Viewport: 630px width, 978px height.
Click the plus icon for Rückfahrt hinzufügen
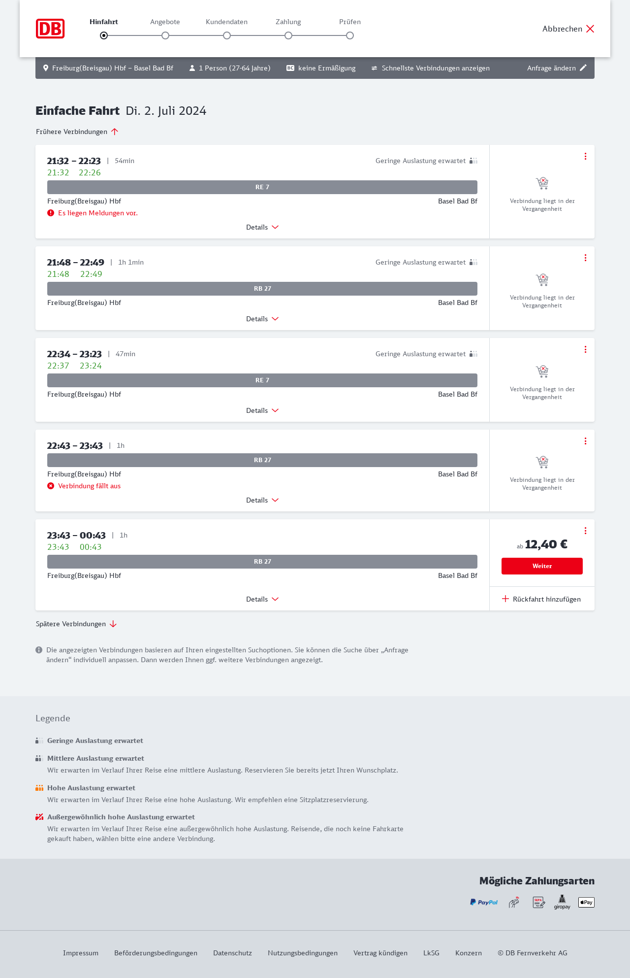pos(505,599)
